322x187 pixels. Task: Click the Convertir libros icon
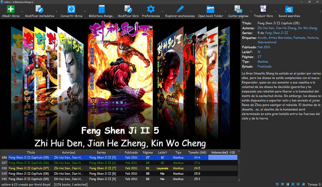click(x=71, y=9)
